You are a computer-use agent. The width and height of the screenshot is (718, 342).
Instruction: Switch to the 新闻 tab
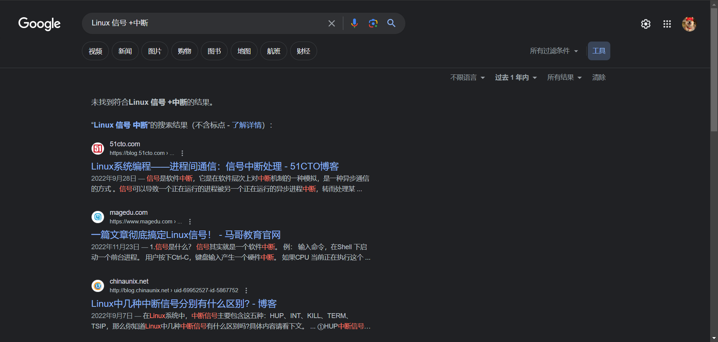[125, 51]
